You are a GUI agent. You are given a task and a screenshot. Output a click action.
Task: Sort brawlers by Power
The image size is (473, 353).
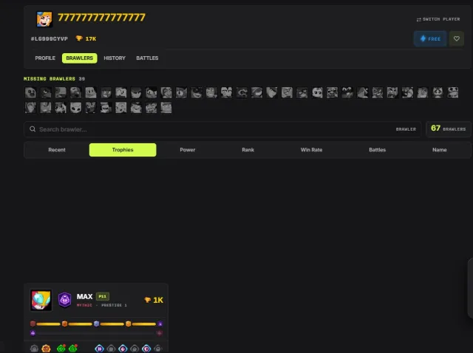tap(187, 150)
